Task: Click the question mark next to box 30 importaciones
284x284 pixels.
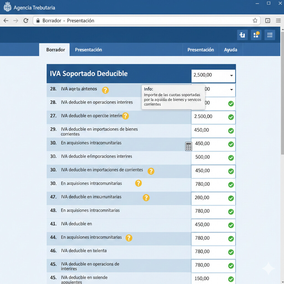Action: click(x=151, y=171)
